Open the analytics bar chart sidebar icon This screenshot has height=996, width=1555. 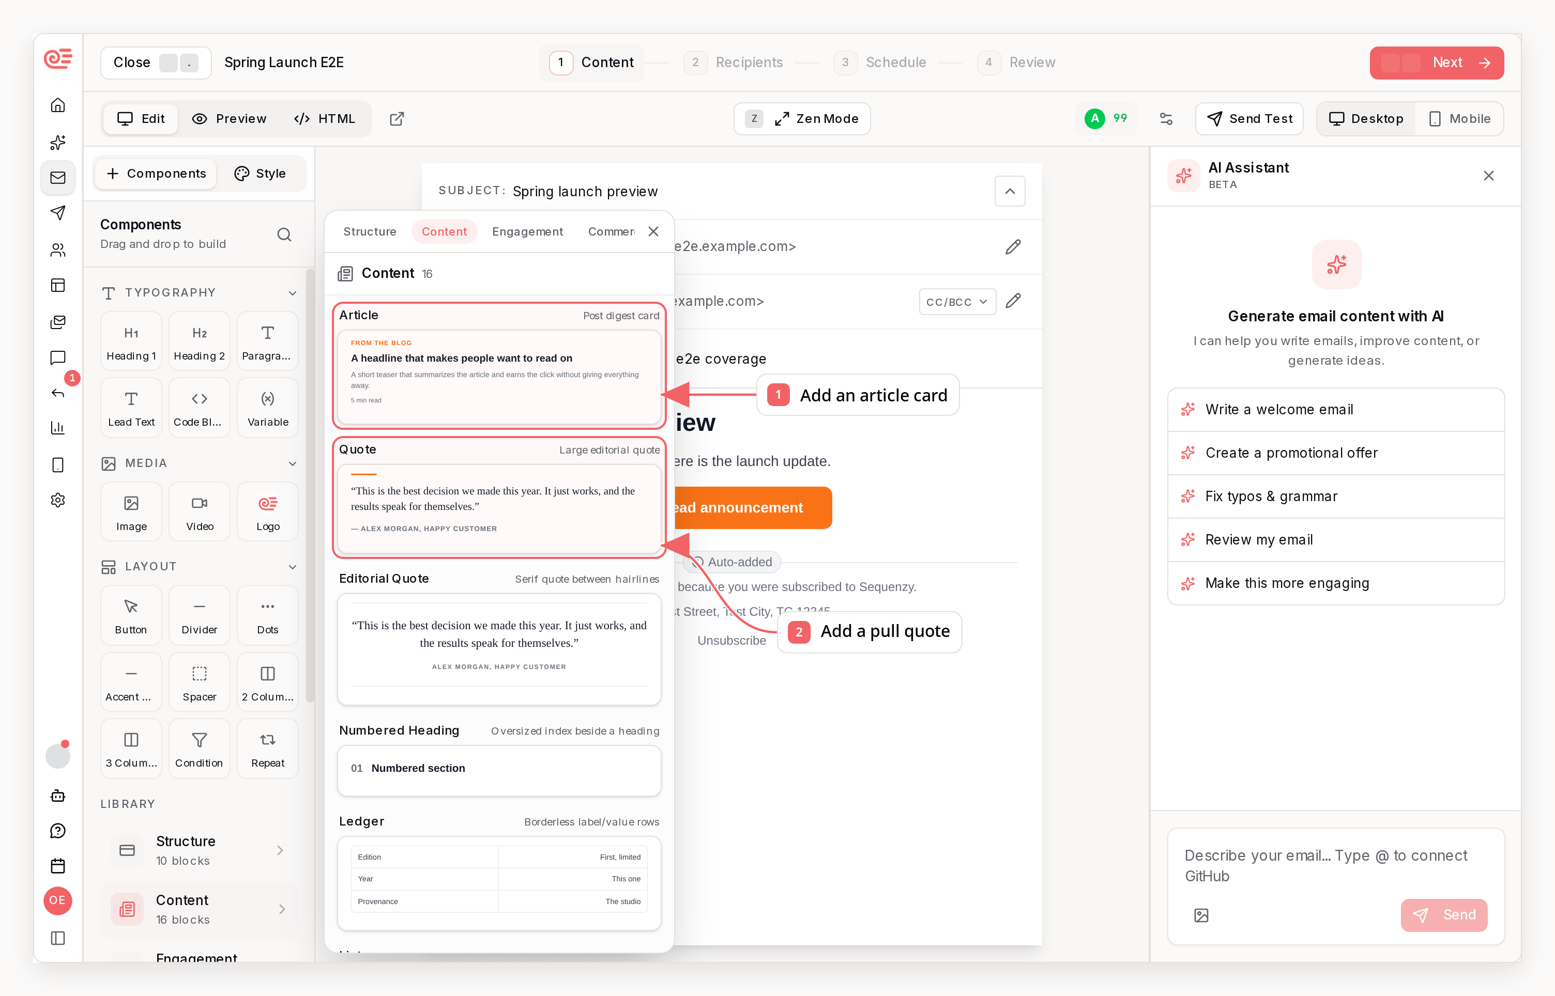click(x=58, y=428)
